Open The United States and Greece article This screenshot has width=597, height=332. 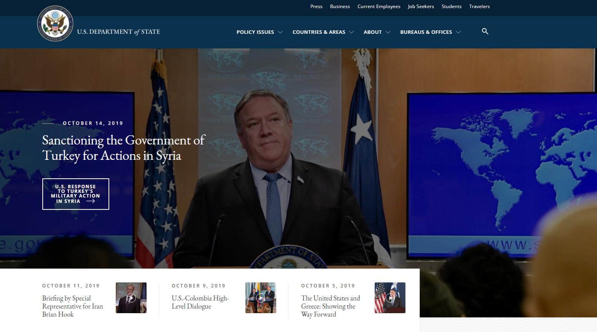pyautogui.click(x=331, y=306)
